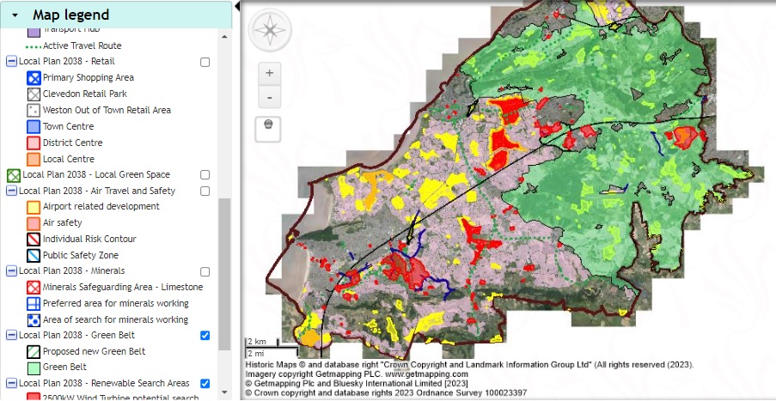Collapse the Local Plan 2038 Retail group
776x401 pixels.
[x=11, y=62]
